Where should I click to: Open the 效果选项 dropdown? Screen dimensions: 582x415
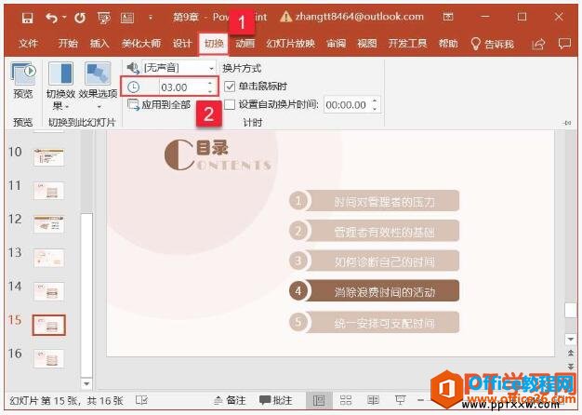pyautogui.click(x=98, y=87)
